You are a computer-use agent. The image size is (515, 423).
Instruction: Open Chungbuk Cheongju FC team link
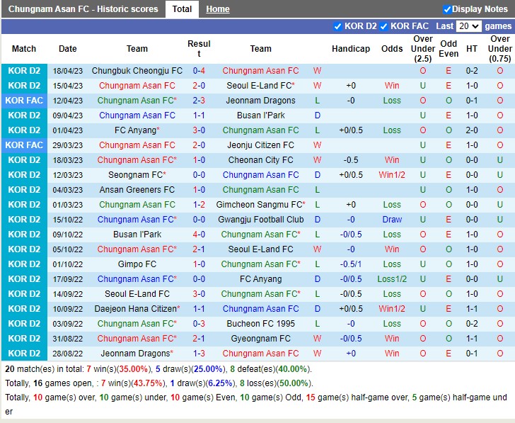[x=137, y=71]
